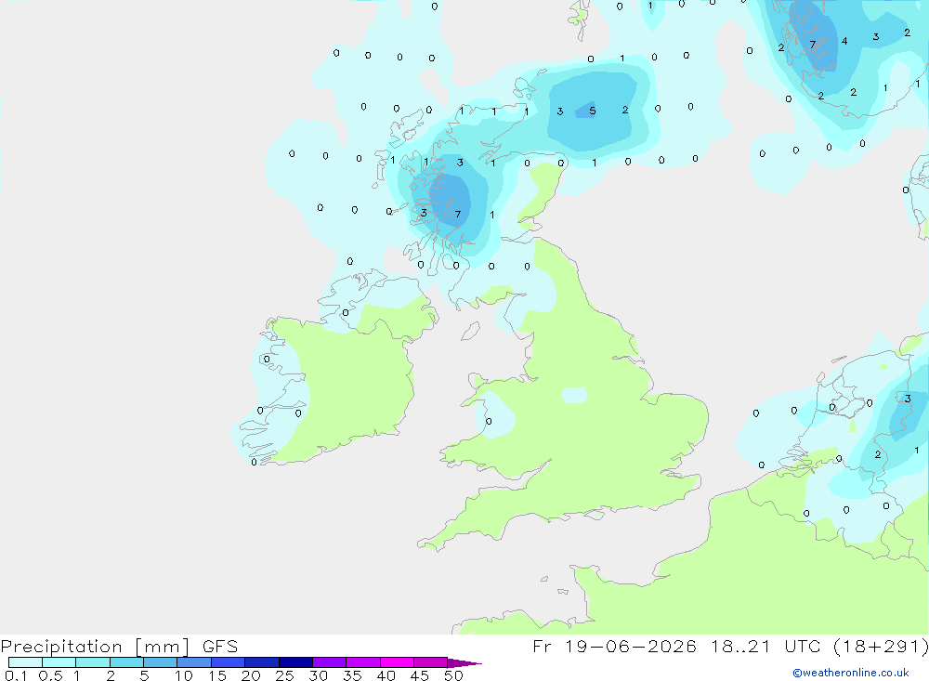Open the weatheronline.co.uk copyright link
Screen dimensions: 929x681
(851, 673)
